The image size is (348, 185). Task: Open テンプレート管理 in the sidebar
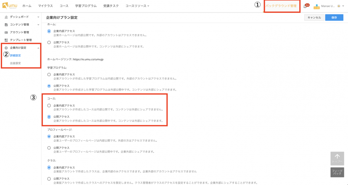[21, 40]
